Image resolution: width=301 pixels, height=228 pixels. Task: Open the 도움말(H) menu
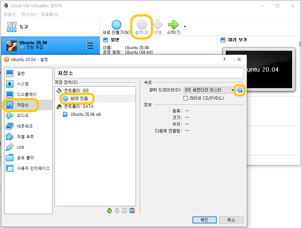(x=50, y=15)
